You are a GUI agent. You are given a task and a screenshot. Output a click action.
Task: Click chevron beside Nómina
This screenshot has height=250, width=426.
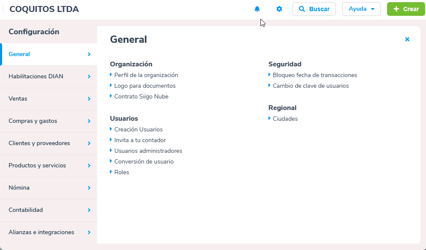[x=89, y=188]
